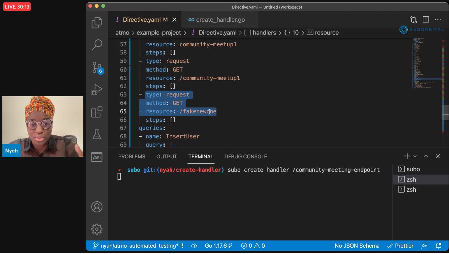Expand the handlers breadcrumb segment
This screenshot has height=254, width=449.
[x=264, y=33]
